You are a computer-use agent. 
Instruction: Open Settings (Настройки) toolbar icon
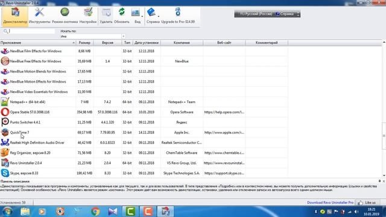point(88,16)
